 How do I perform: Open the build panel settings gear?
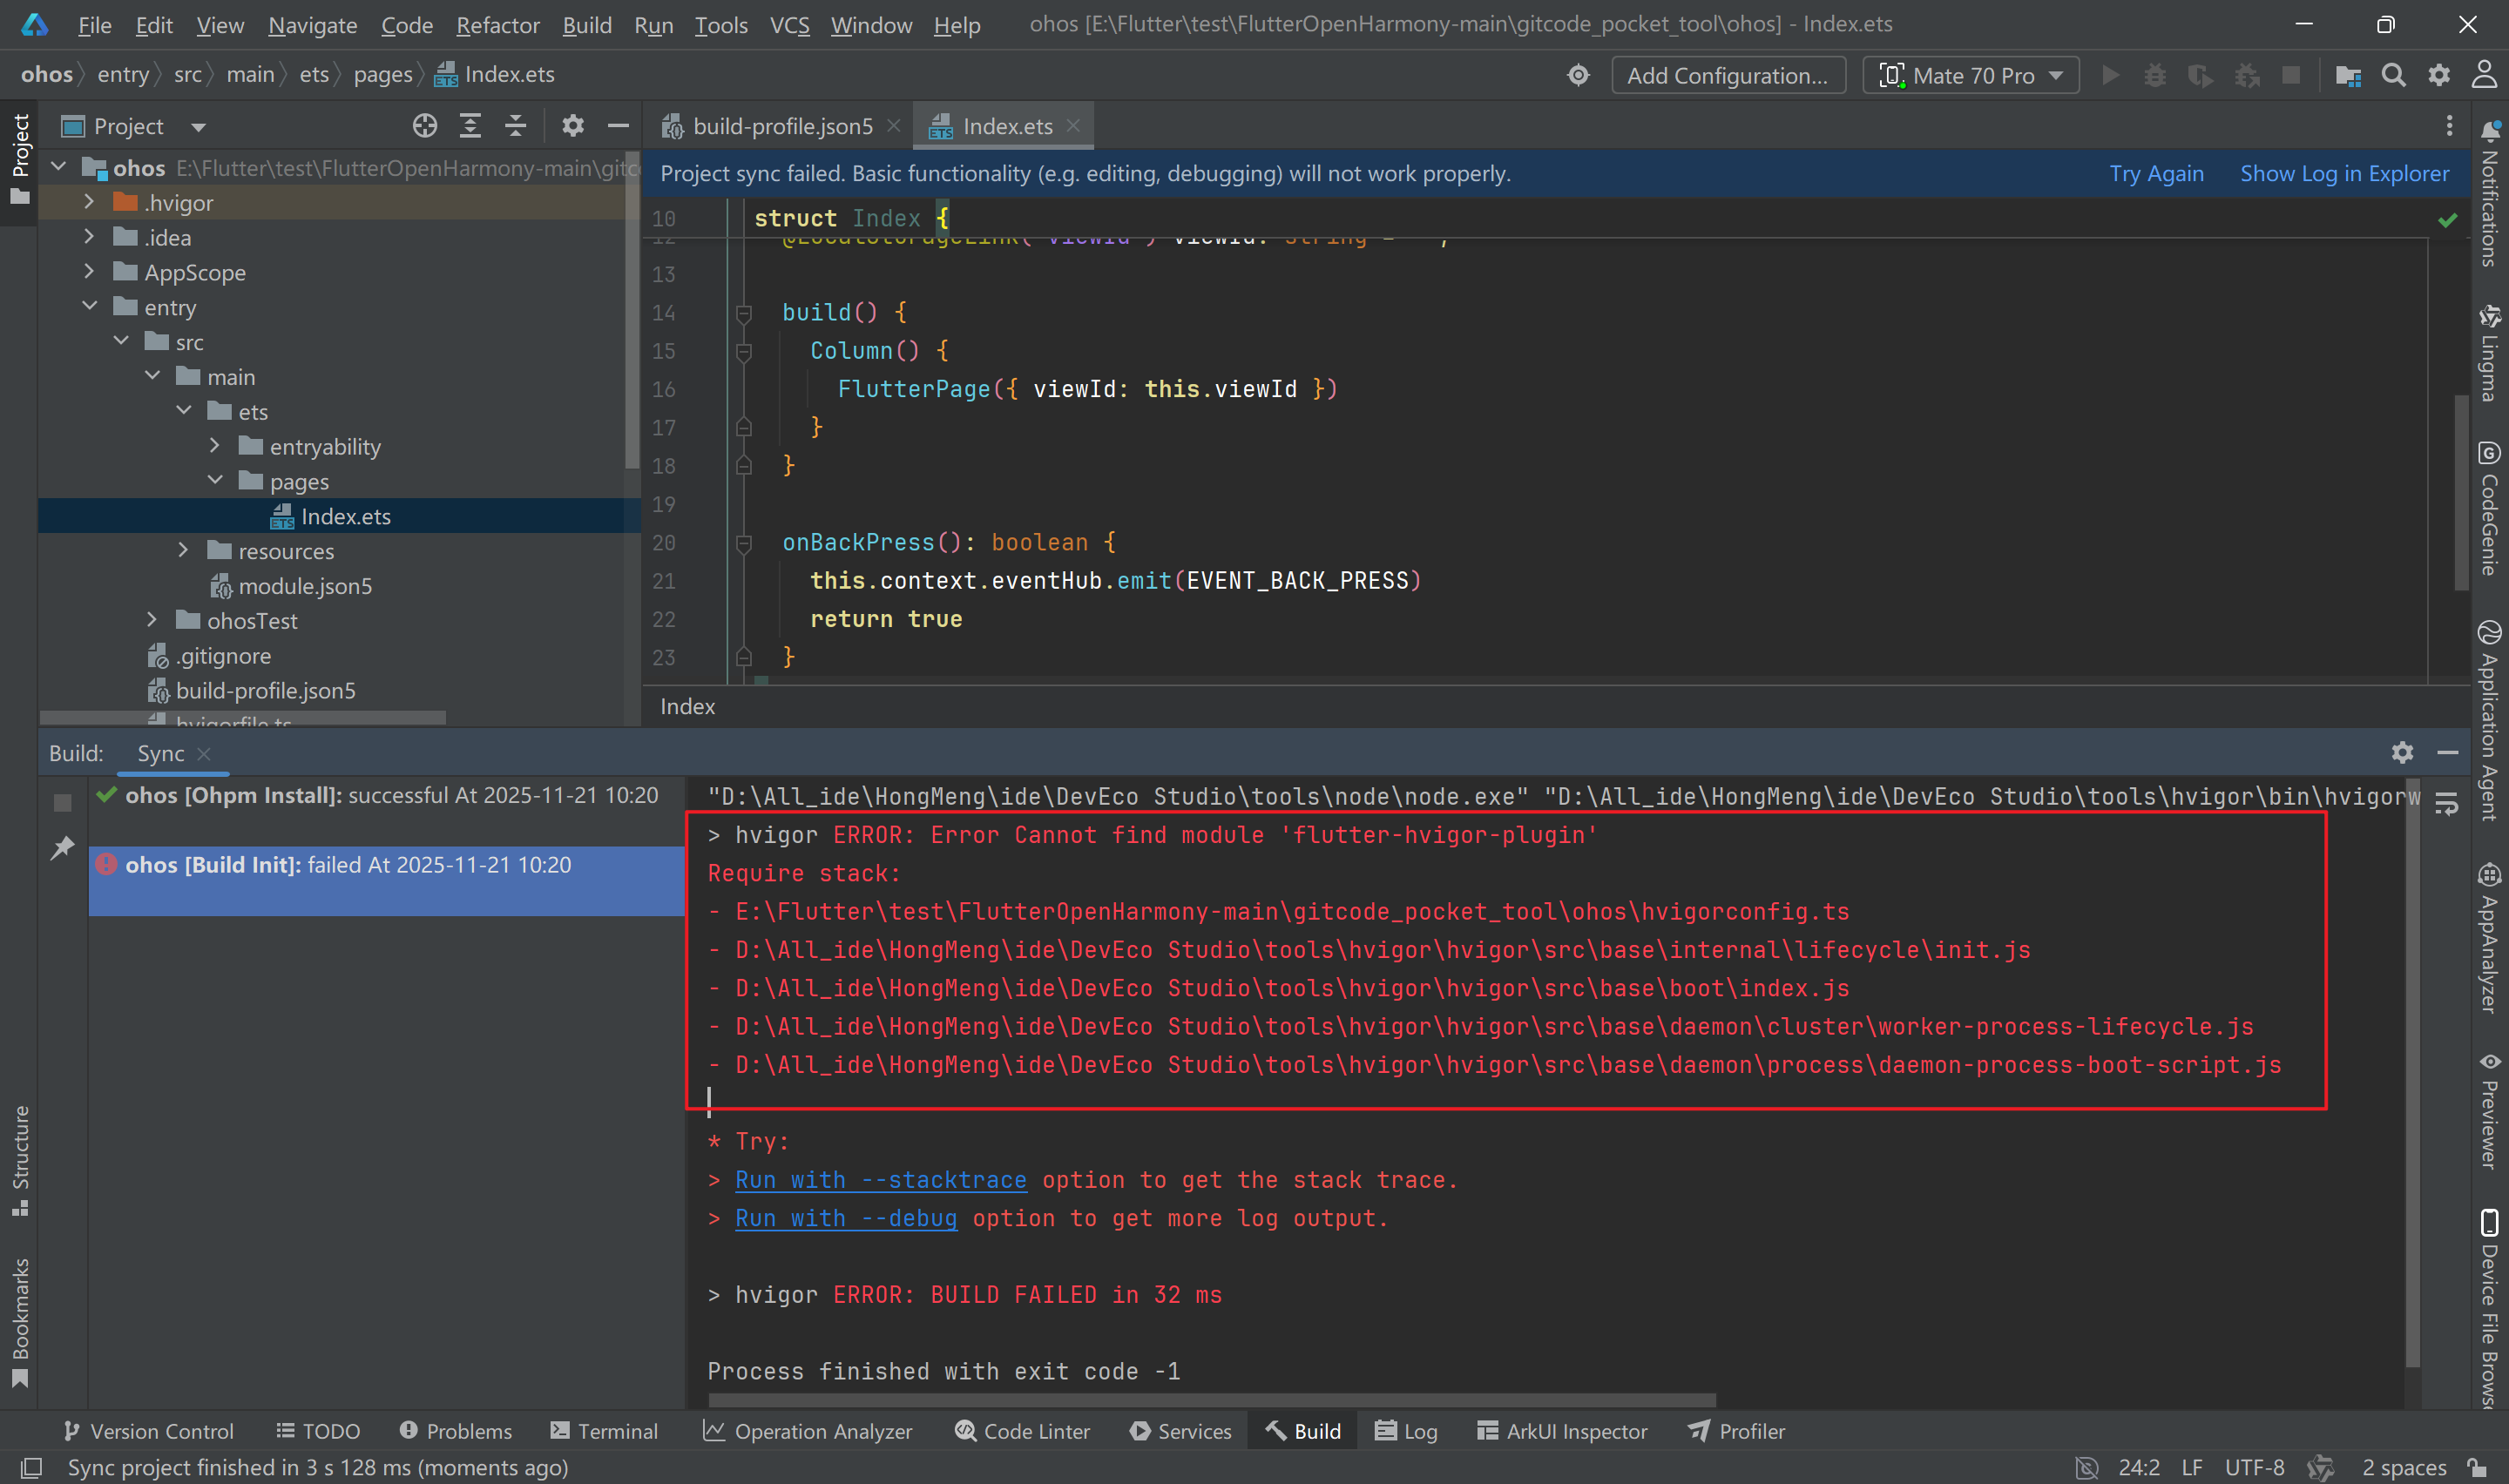tap(2402, 753)
